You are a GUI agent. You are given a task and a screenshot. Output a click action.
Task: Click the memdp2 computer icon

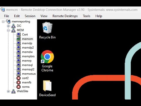(x=19, y=47)
